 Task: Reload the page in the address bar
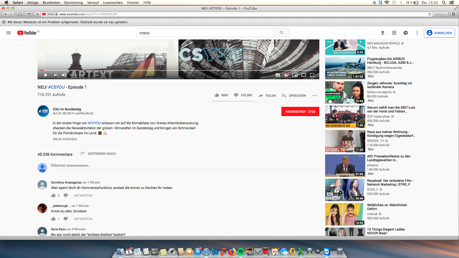430,14
